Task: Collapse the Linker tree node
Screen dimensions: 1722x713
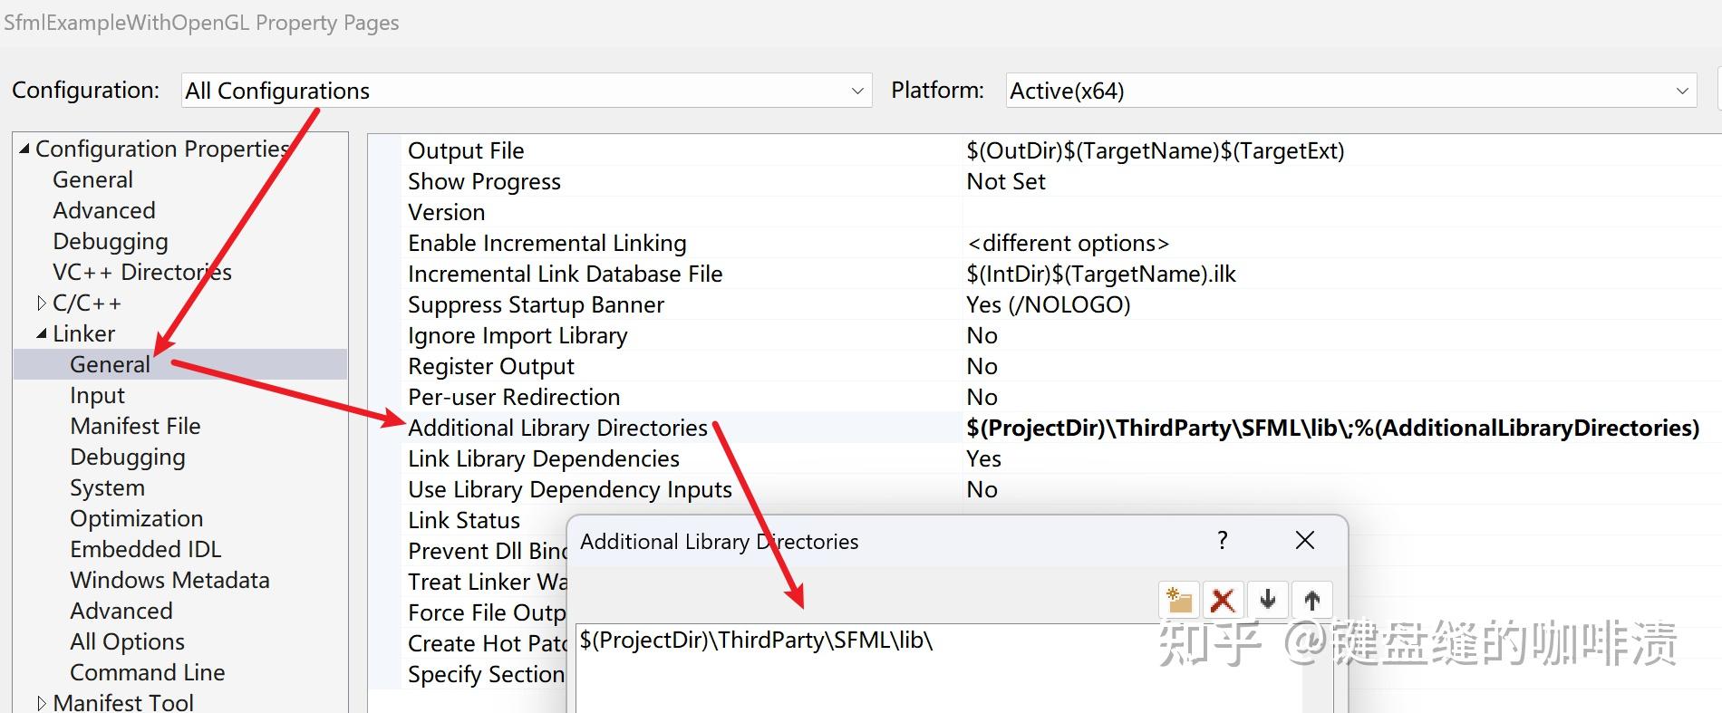Action: point(42,334)
